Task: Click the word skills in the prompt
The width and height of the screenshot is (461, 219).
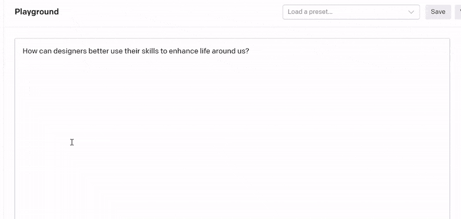Action: (x=150, y=51)
